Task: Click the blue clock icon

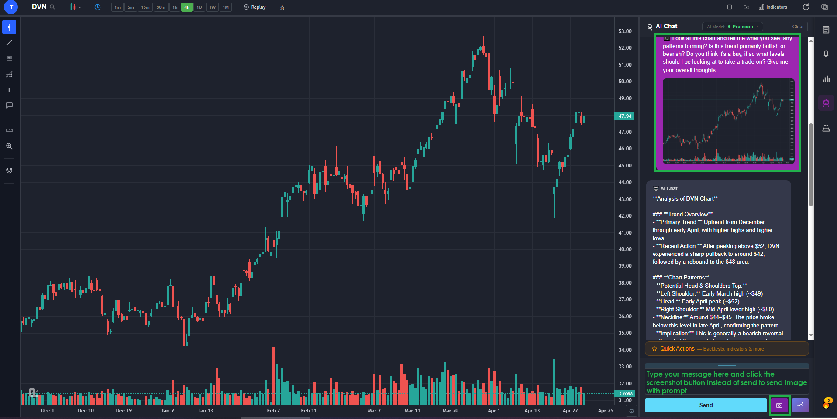Action: click(x=97, y=7)
